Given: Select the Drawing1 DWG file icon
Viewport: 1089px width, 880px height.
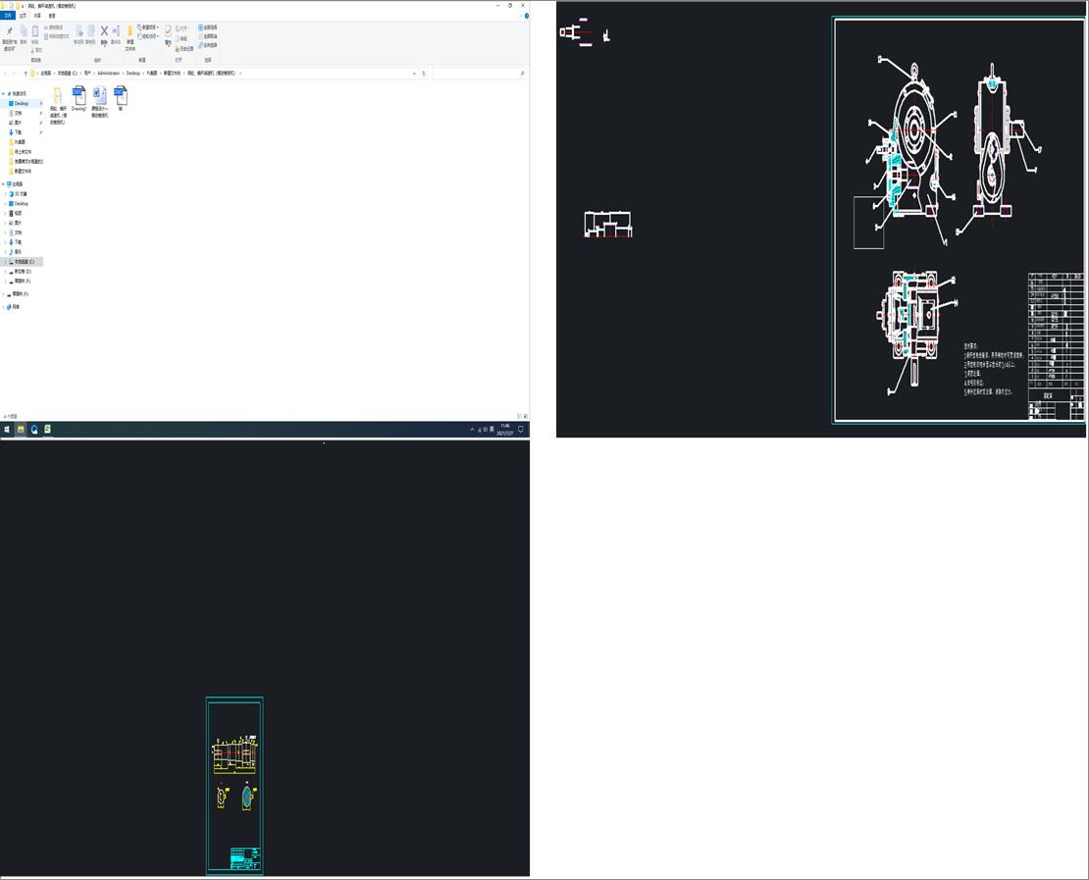Looking at the screenshot, I should click(79, 98).
